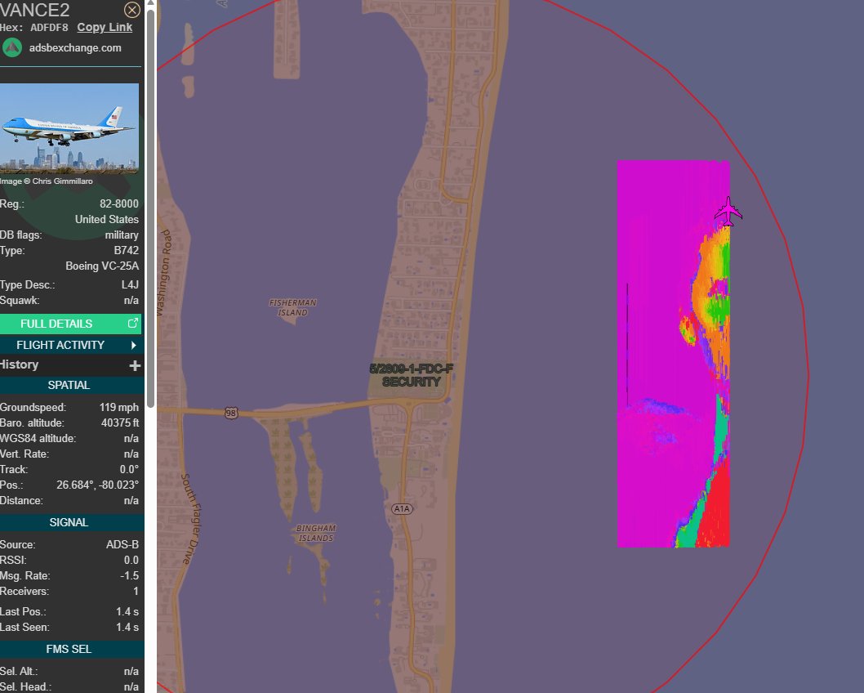Select the magenta airplane icon on map
864x693 pixels.
pyautogui.click(x=728, y=211)
